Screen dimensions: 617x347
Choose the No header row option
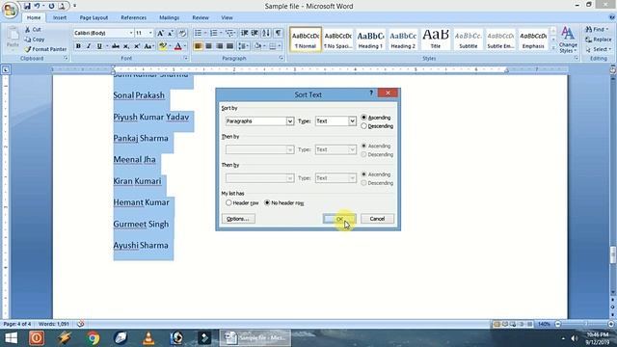point(284,203)
